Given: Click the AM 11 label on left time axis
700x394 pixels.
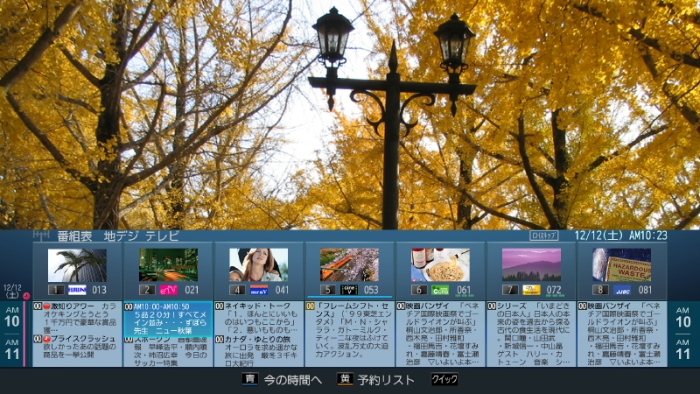Looking at the screenshot, I should tap(12, 349).
